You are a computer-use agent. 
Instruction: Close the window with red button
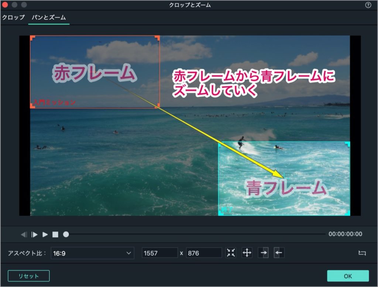point(5,4)
